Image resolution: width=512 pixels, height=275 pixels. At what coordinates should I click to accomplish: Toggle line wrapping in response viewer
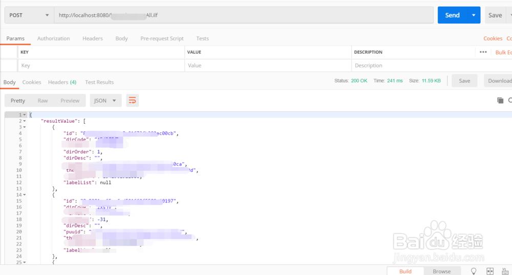(x=132, y=101)
